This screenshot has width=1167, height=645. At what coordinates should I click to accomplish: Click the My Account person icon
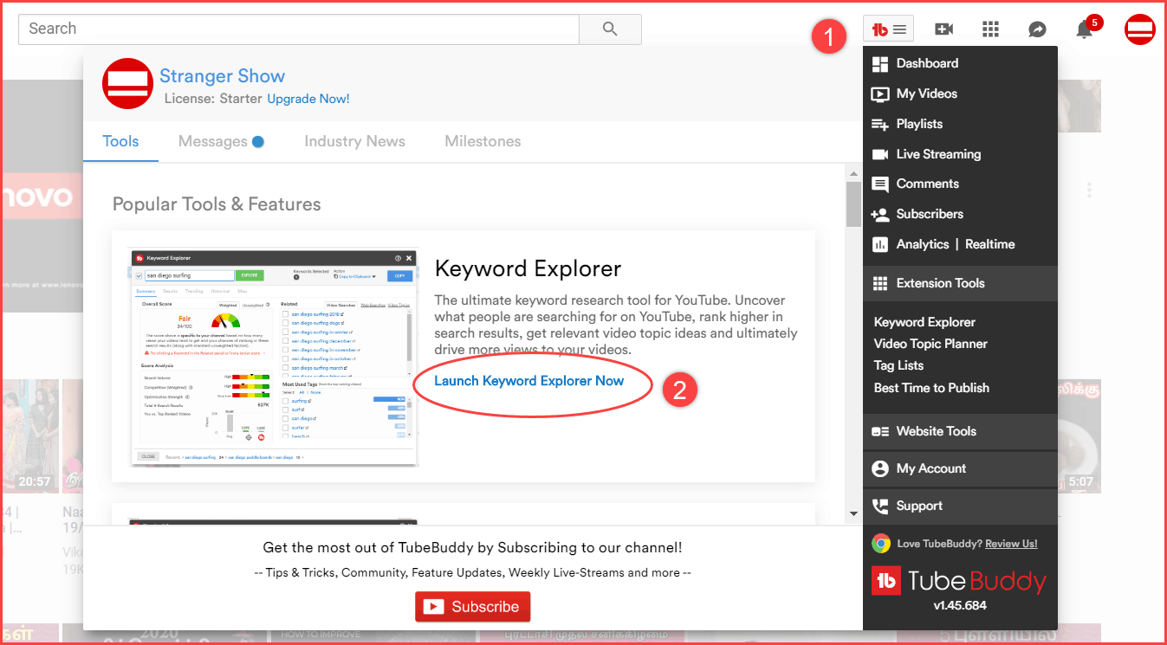(880, 469)
